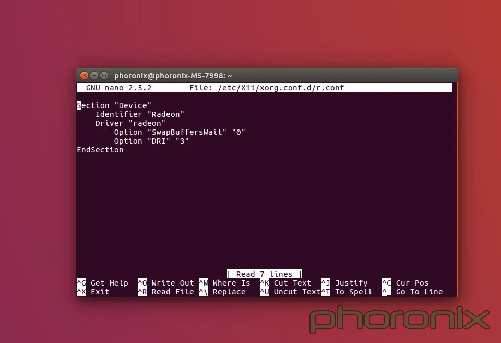Click the ^C Cur Pos shortcut

click(405, 283)
